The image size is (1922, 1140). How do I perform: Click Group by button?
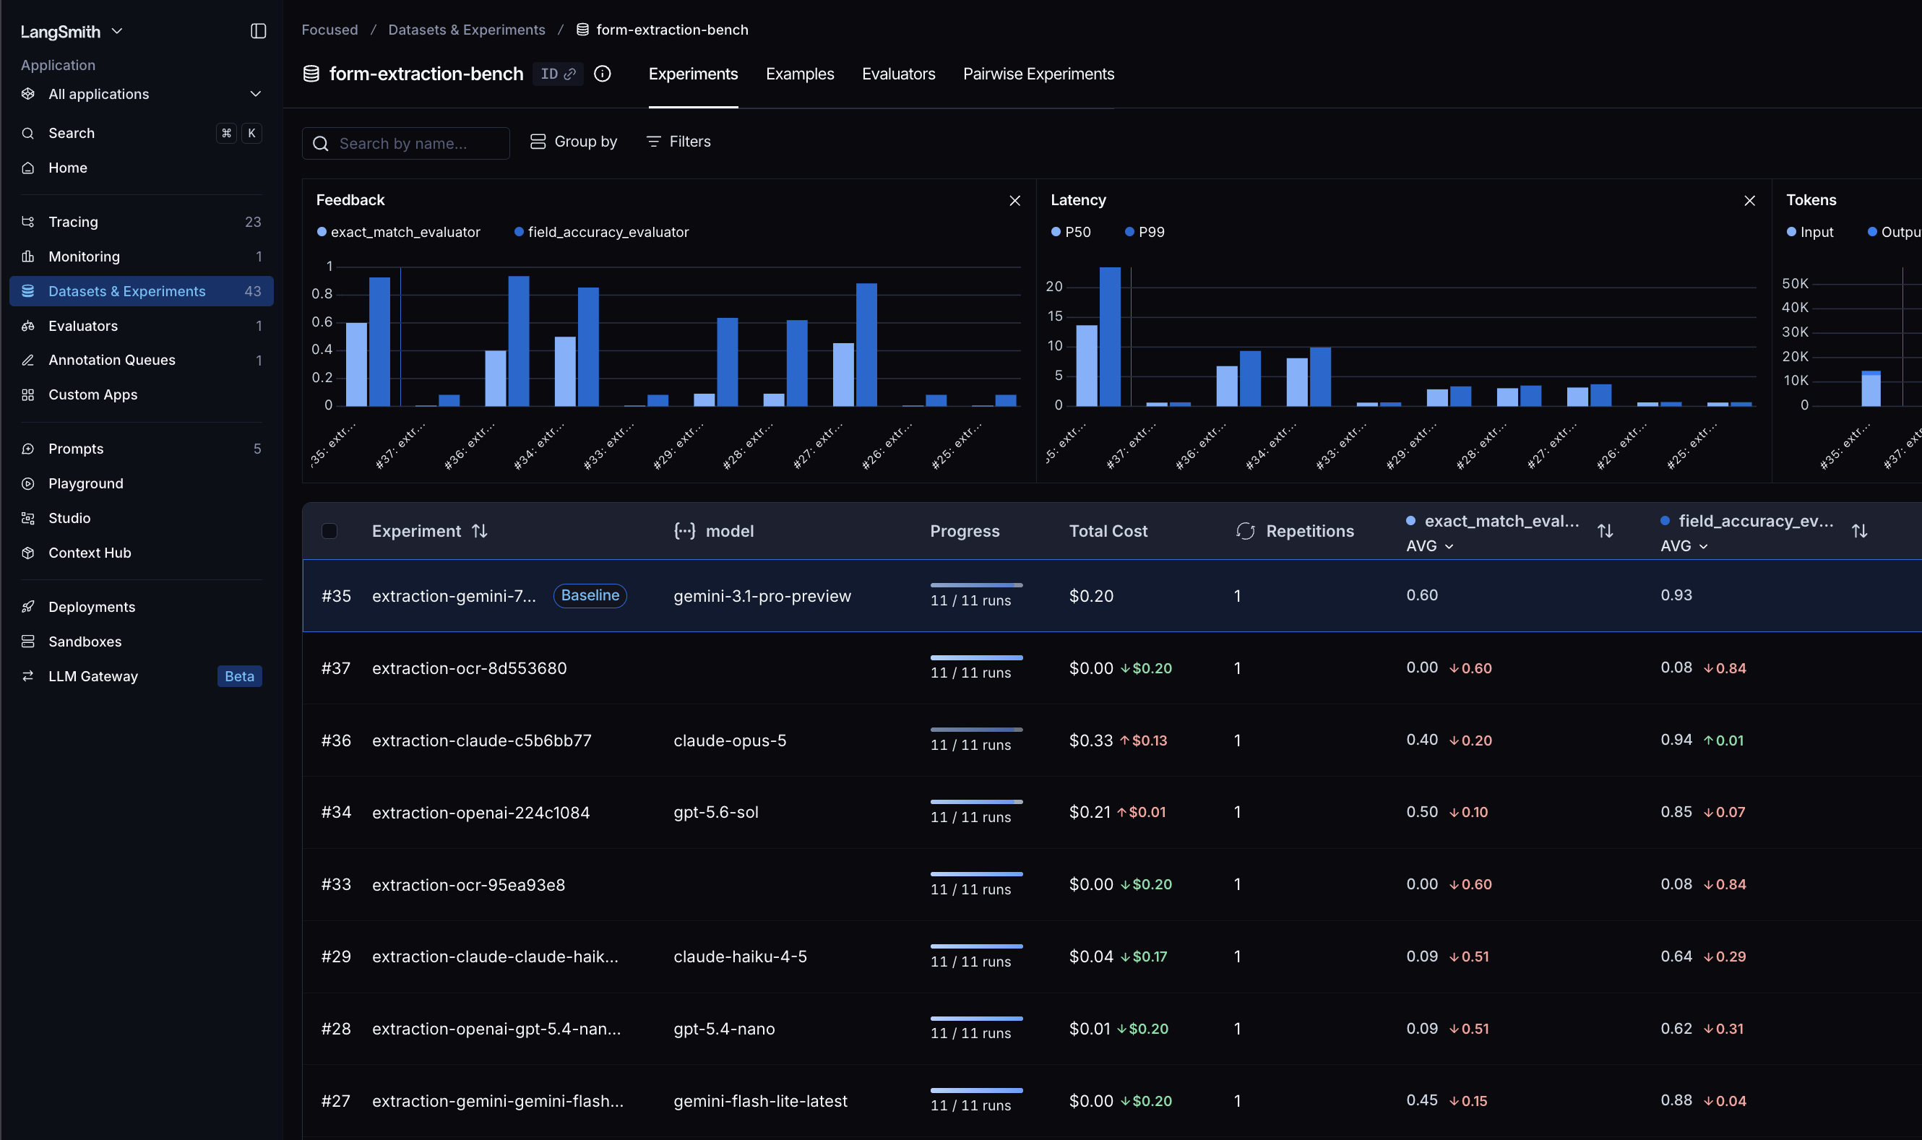tap(574, 142)
